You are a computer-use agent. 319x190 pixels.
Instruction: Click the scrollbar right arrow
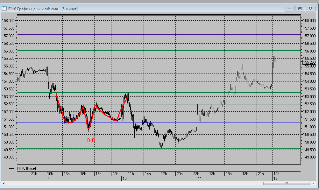314,184
